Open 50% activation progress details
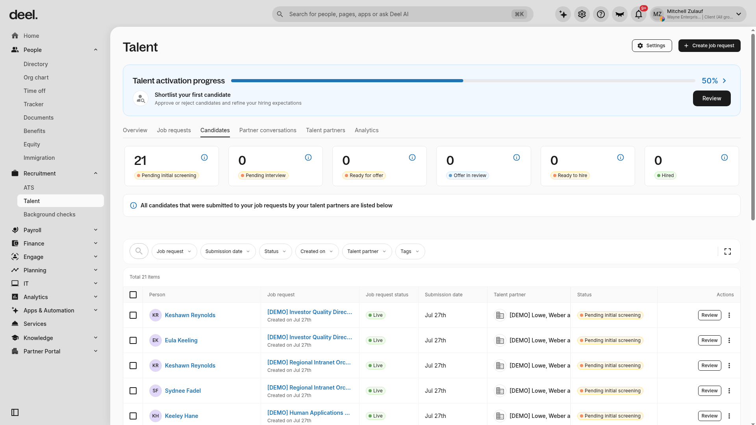 point(714,81)
